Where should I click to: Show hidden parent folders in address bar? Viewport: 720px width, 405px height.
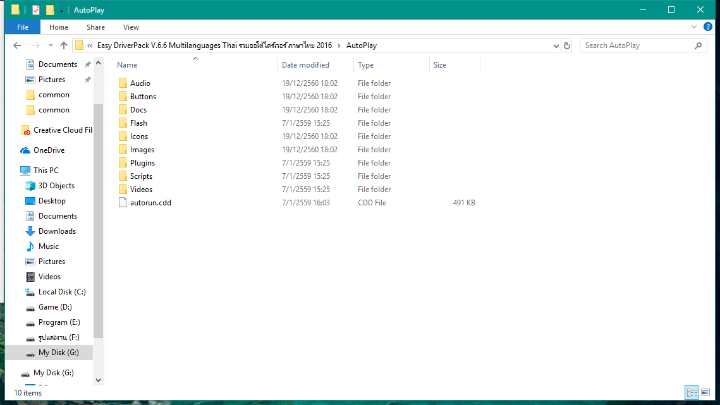90,45
